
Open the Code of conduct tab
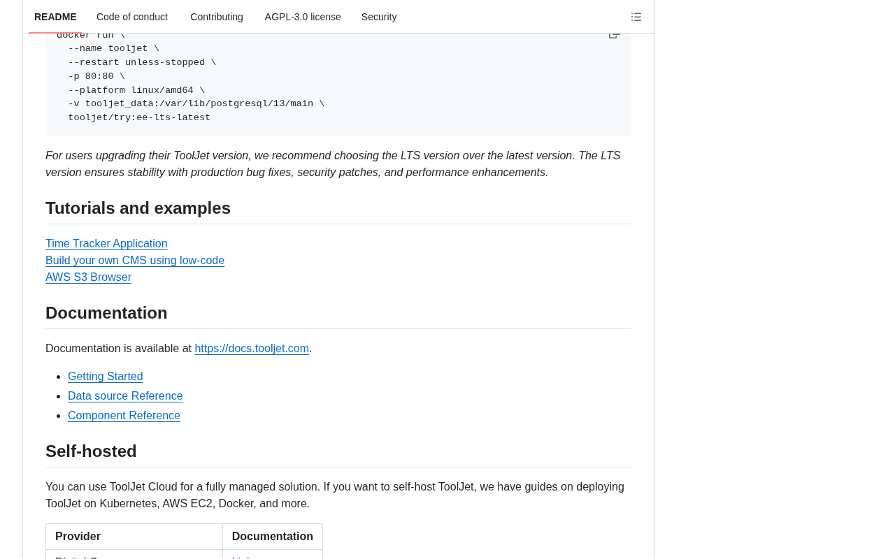132,17
